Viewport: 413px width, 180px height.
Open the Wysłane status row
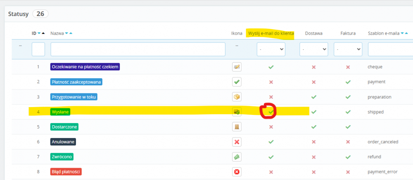pos(60,112)
